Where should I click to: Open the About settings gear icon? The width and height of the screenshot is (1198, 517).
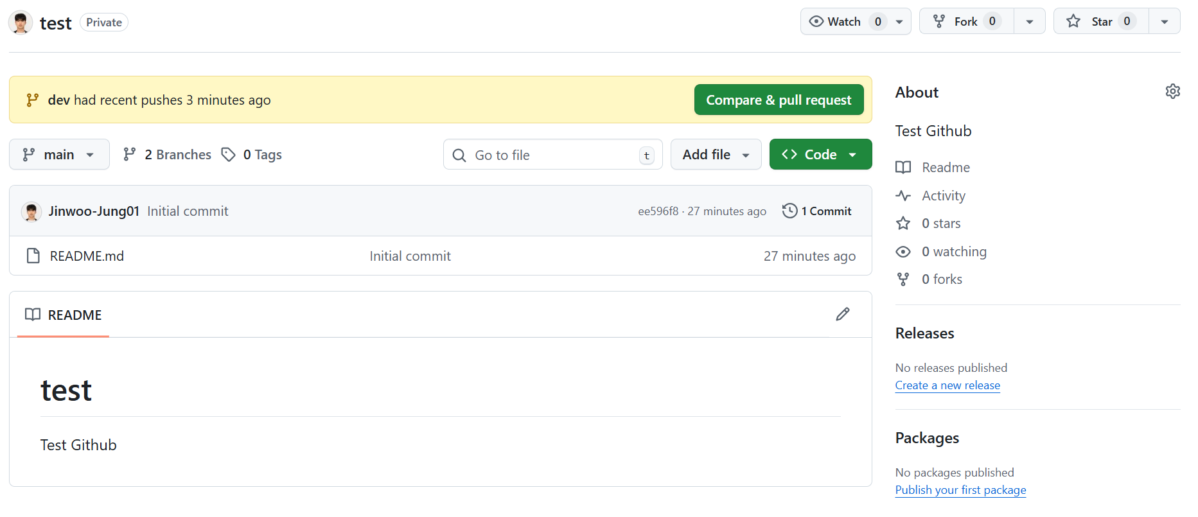[x=1172, y=91]
